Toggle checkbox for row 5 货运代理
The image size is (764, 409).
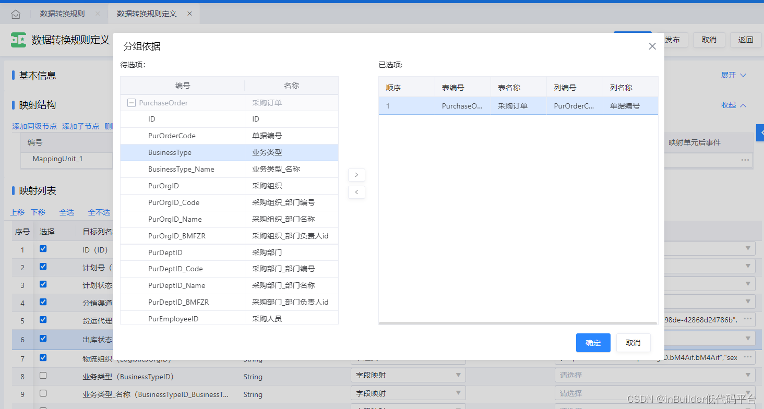coord(43,320)
